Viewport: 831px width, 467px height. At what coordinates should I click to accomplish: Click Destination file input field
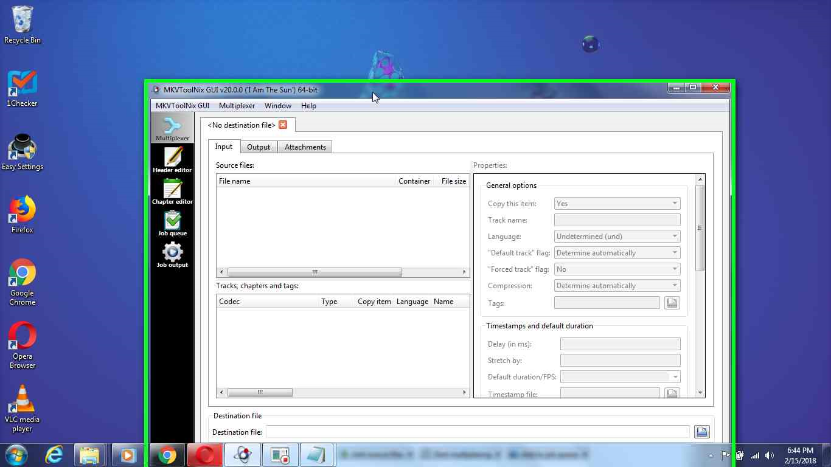[x=478, y=432]
